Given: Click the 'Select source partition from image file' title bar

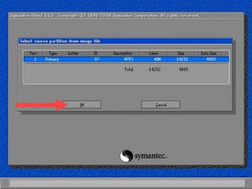Looking at the screenshot, I should [125, 41].
